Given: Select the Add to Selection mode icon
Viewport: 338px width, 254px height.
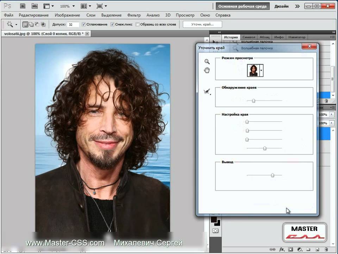Looking at the screenshot, I should tap(31, 24).
